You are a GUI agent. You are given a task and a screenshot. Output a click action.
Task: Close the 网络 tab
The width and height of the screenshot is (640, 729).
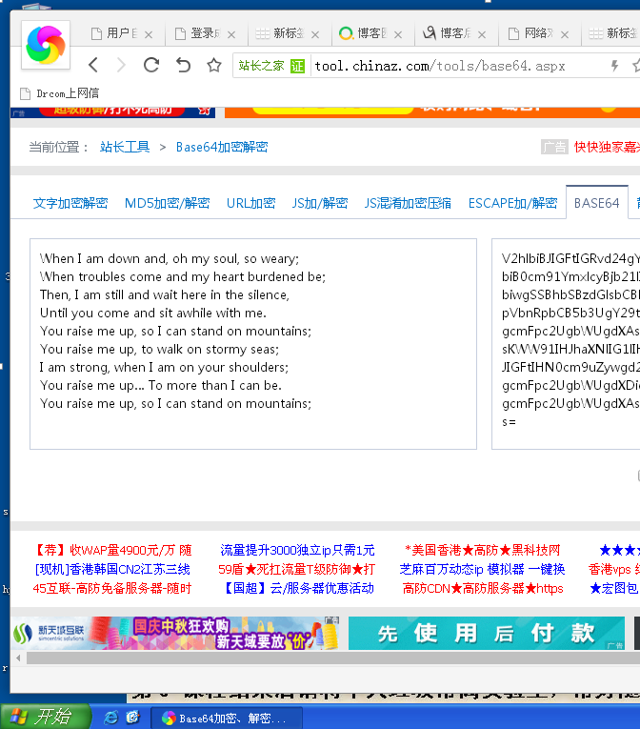point(565,34)
